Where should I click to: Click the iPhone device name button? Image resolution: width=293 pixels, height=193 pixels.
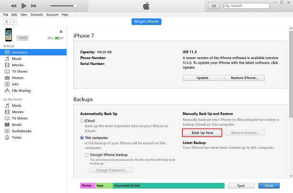tap(146, 22)
